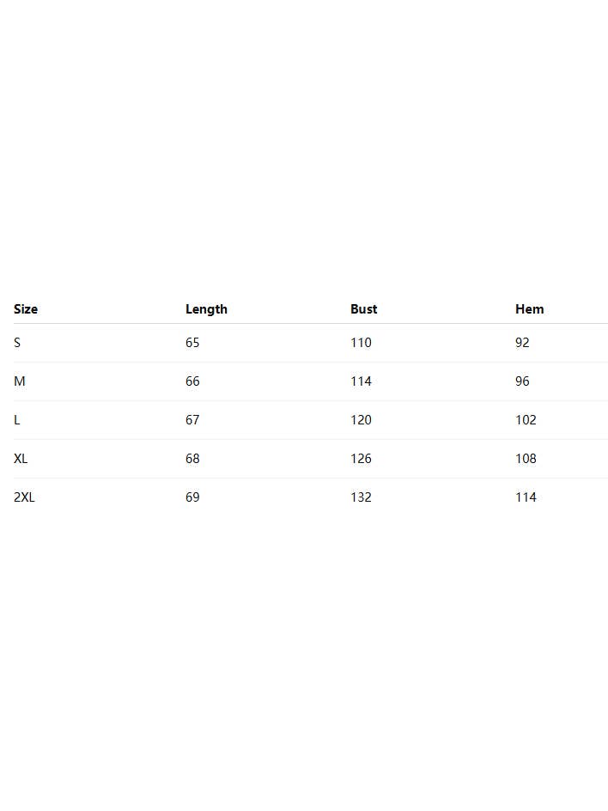Select the 2XL size row label
The image size is (608, 811).
pyautogui.click(x=24, y=497)
